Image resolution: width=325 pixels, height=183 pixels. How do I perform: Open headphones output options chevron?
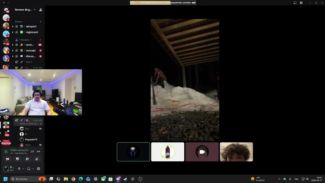coord(33,169)
